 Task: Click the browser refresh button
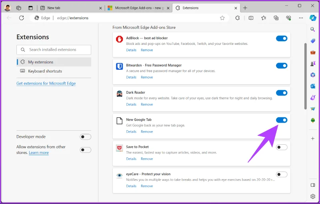[22, 18]
